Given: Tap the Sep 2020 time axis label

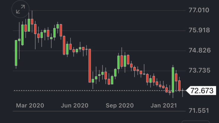Looking at the screenshot, I should click(x=120, y=106).
